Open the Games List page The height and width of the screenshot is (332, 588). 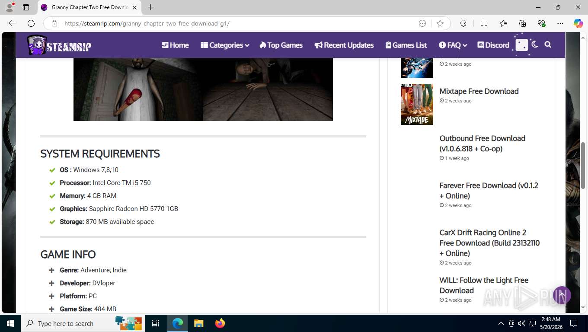(406, 45)
